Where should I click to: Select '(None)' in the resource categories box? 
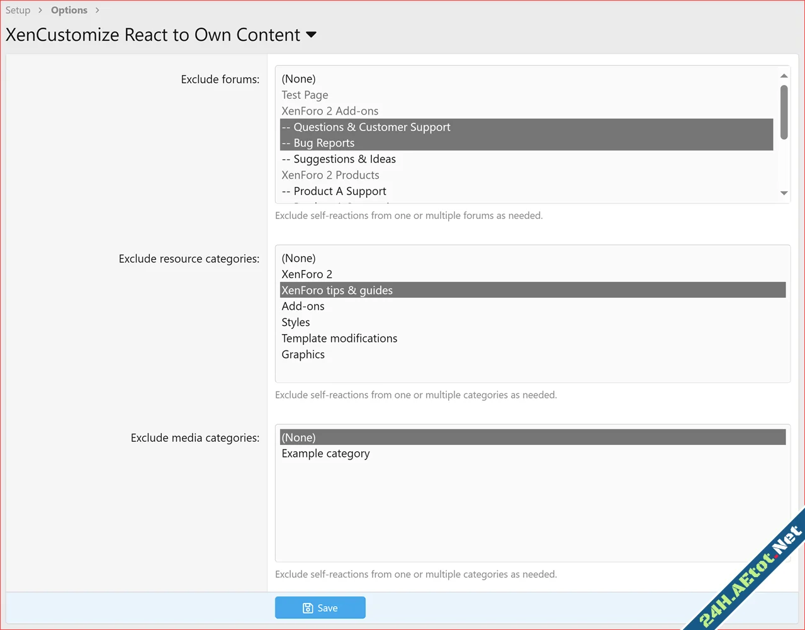click(x=298, y=258)
